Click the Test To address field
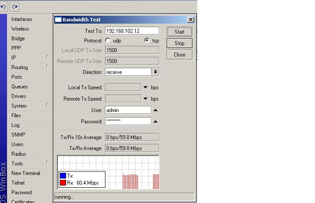315x203 pixels. tap(132, 31)
